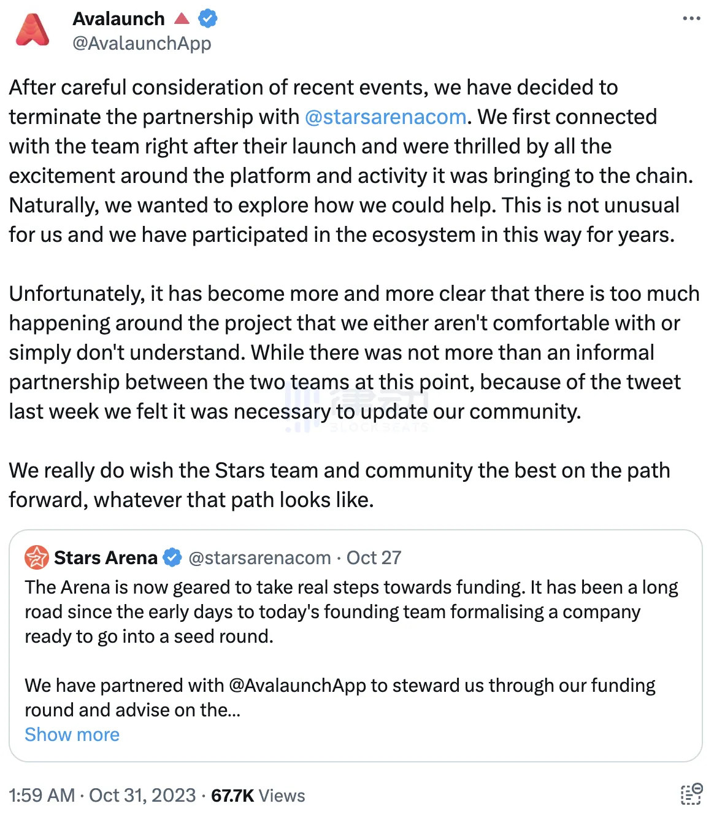Click the Stars Arena avatar in quoted post
Image resolution: width=714 pixels, height=814 pixels.
36,557
